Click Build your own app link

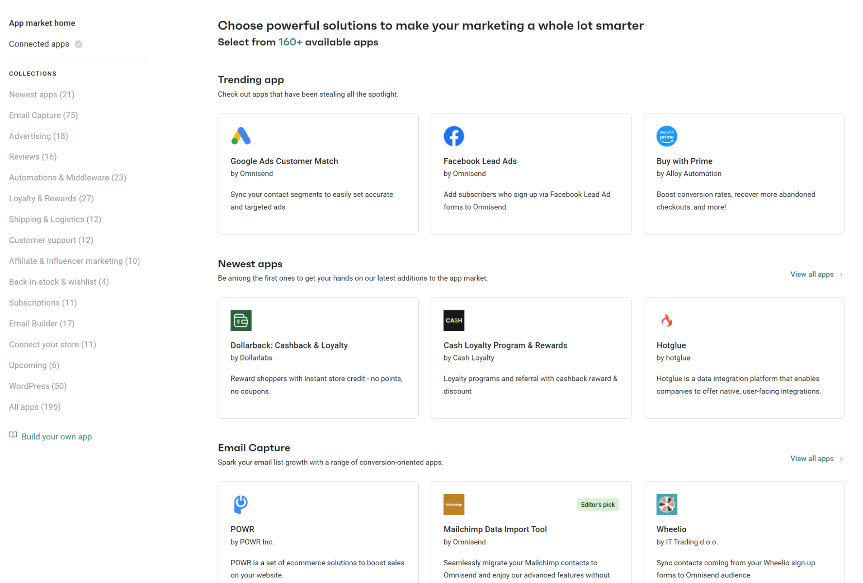pos(57,436)
